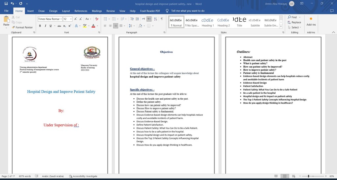The height and width of the screenshot is (180, 337).
Task: Open the underline style dropdown arrow
Action: coord(55,26)
